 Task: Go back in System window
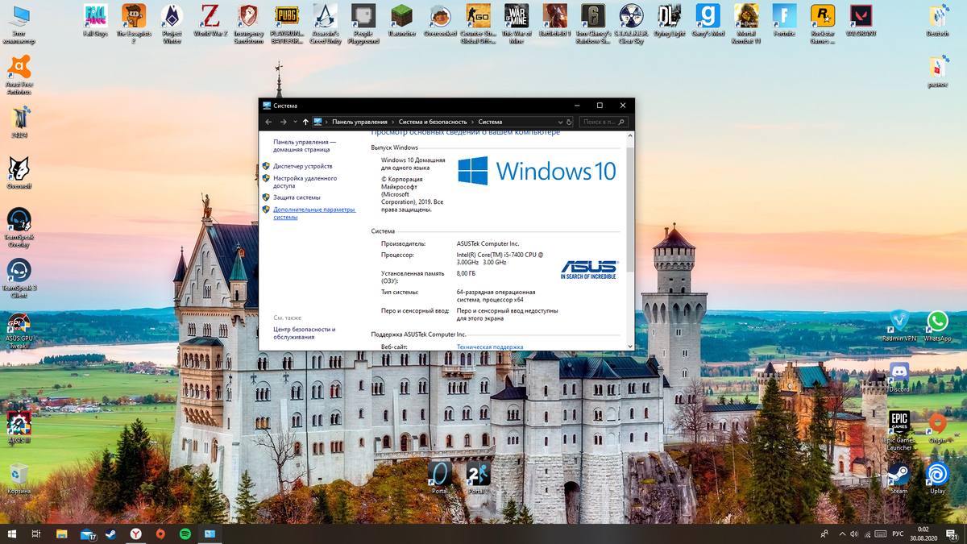(268, 122)
